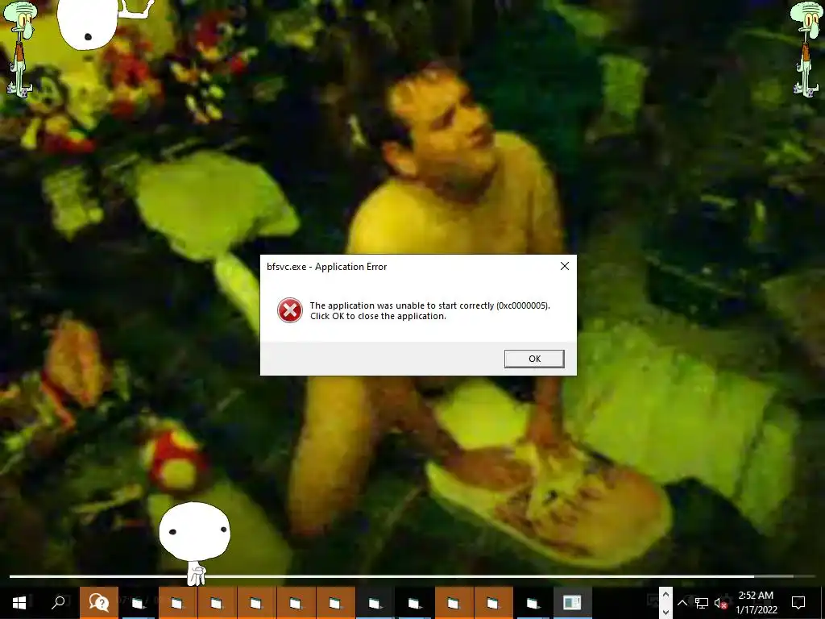This screenshot has width=825, height=619.
Task: Open the Get Help app in taskbar
Action: pyautogui.click(x=99, y=602)
